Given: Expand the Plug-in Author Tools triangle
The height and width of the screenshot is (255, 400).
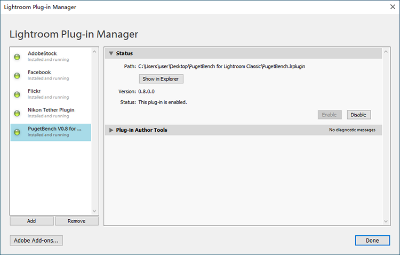Looking at the screenshot, I should pyautogui.click(x=111, y=130).
